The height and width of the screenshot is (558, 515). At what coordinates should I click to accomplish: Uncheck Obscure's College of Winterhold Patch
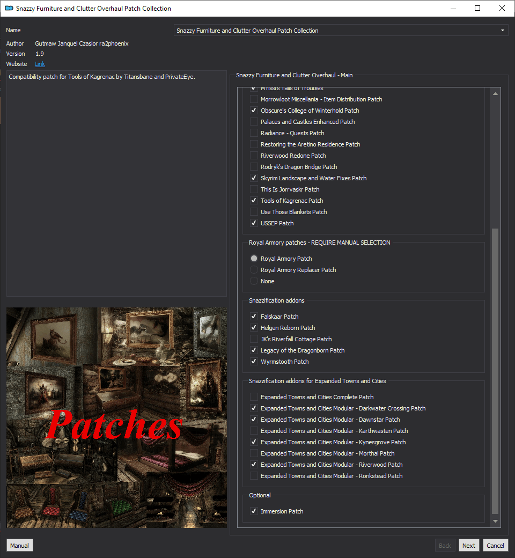coord(254,111)
